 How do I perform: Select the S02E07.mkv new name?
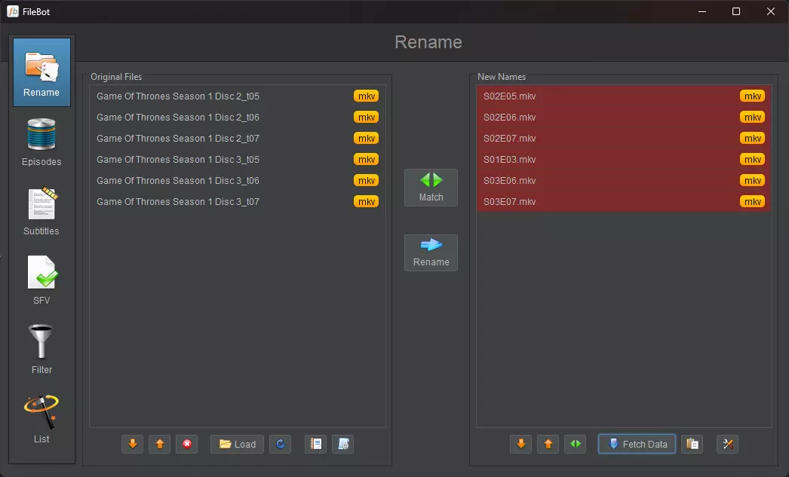624,138
